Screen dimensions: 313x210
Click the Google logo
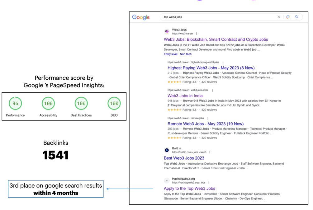click(x=141, y=17)
